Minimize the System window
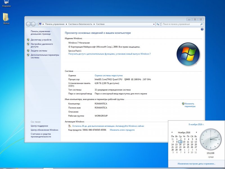 click(x=189, y=19)
